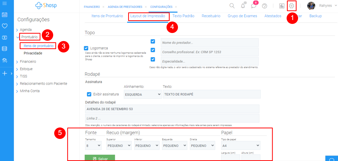Open the font Tamanho dropdown
Screen dimensions: 338x161
[93, 146]
